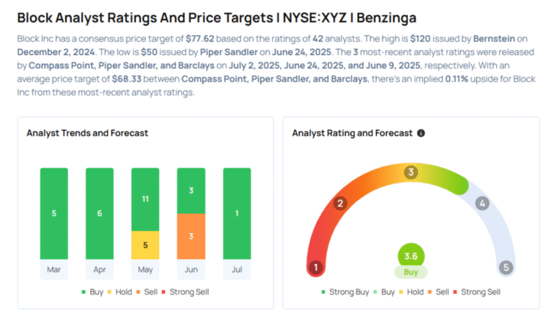Viewport: 554px width, 312px height.
Task: Click the info icon beside Analyst Rating and Forecast
Action: [x=420, y=133]
